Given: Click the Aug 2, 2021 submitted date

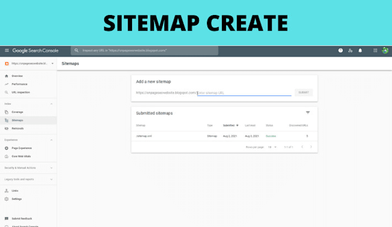Looking at the screenshot, I should (x=230, y=136).
